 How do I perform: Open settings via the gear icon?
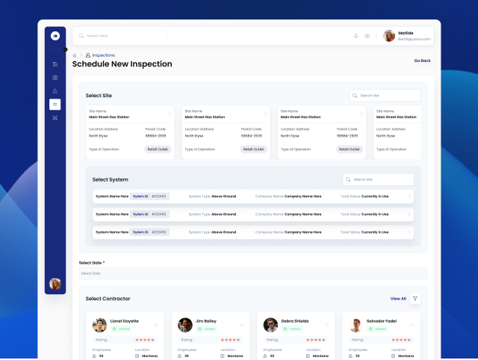pos(367,36)
